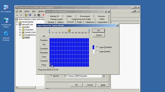
Task: Click Apply in Tamer Demir Properties
Action: click(103, 85)
